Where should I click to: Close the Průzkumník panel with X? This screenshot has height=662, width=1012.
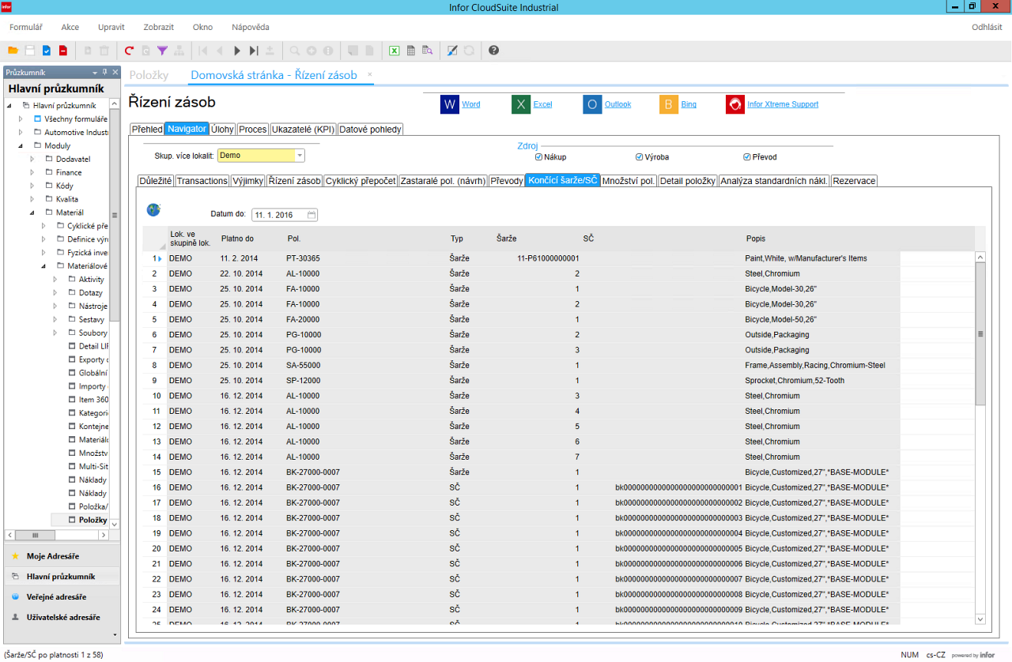click(x=115, y=73)
